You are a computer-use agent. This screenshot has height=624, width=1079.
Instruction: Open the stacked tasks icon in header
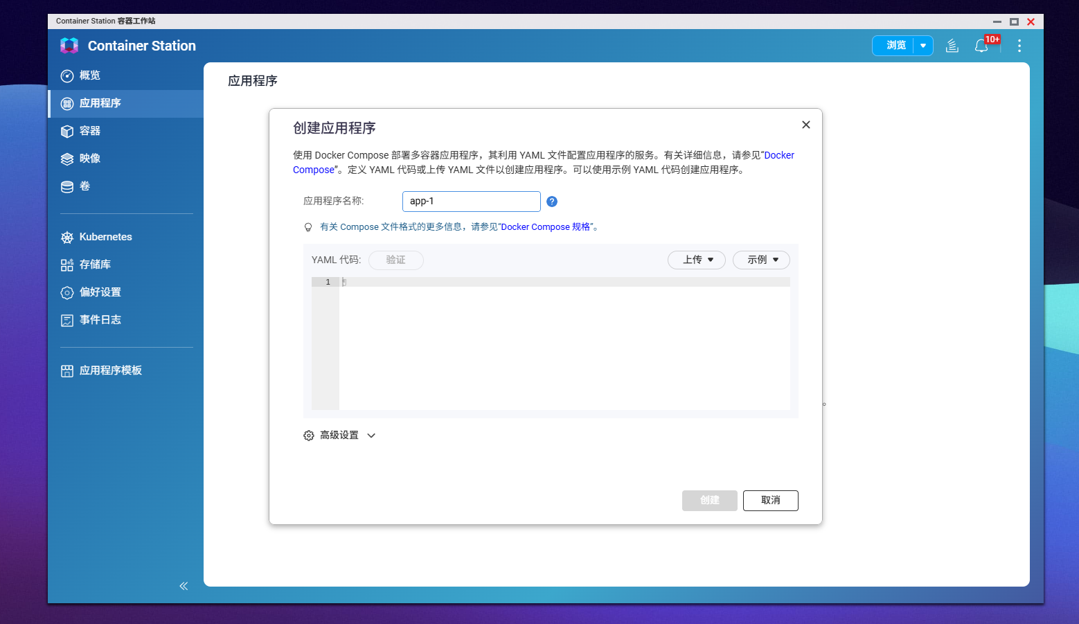[x=952, y=46]
